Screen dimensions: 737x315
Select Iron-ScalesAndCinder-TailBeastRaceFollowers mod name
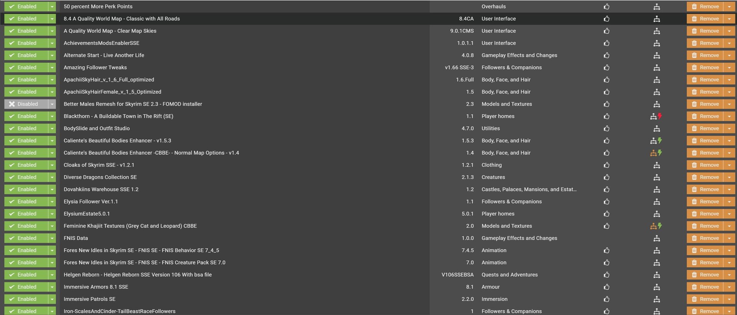(x=119, y=311)
